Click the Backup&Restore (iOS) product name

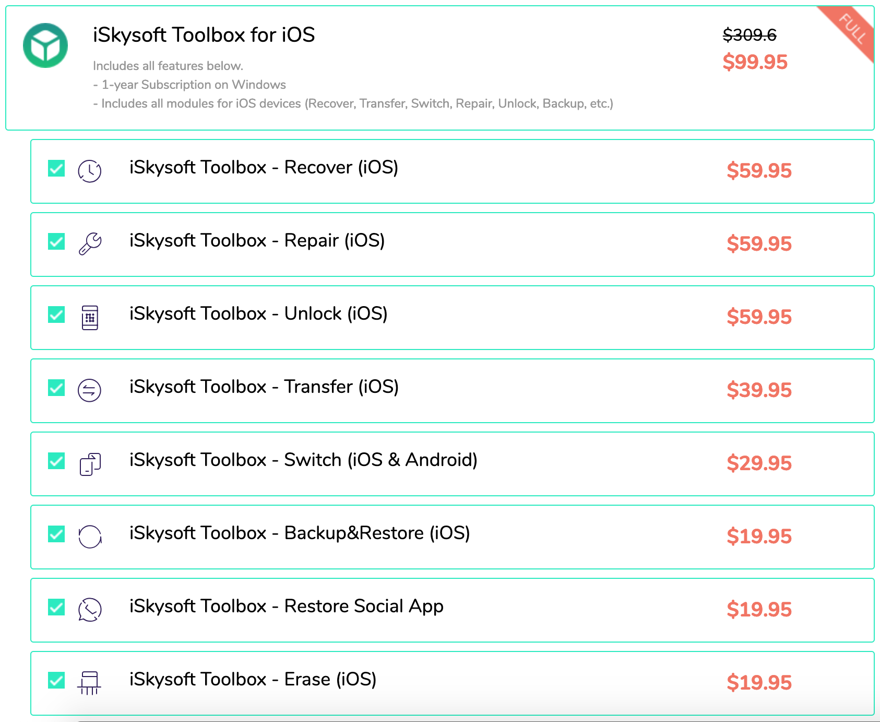click(x=300, y=533)
